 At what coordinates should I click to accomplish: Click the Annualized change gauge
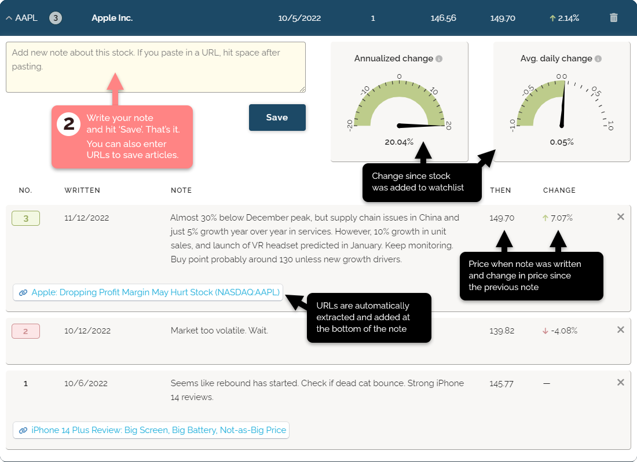pyautogui.click(x=400, y=104)
